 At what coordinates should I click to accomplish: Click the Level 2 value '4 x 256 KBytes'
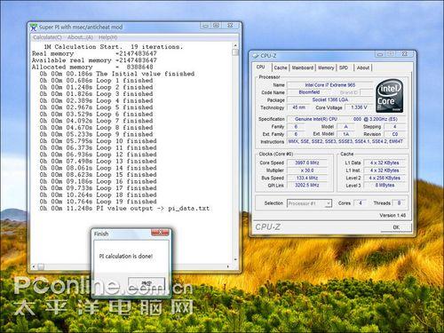coord(385,178)
